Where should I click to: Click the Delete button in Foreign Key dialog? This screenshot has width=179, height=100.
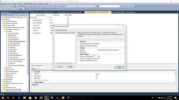(x=70, y=67)
